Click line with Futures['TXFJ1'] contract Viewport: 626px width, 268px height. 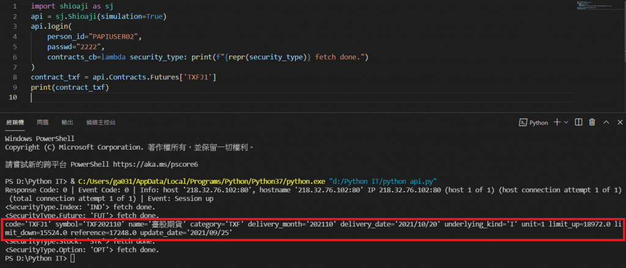[x=123, y=77]
